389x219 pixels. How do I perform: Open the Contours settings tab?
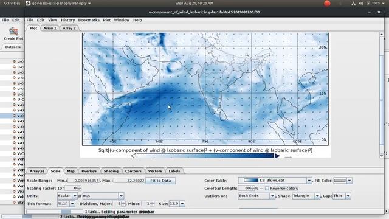(x=133, y=171)
